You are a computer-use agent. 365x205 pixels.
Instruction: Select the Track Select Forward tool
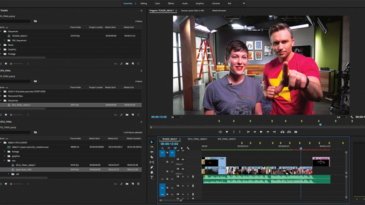(x=152, y=147)
